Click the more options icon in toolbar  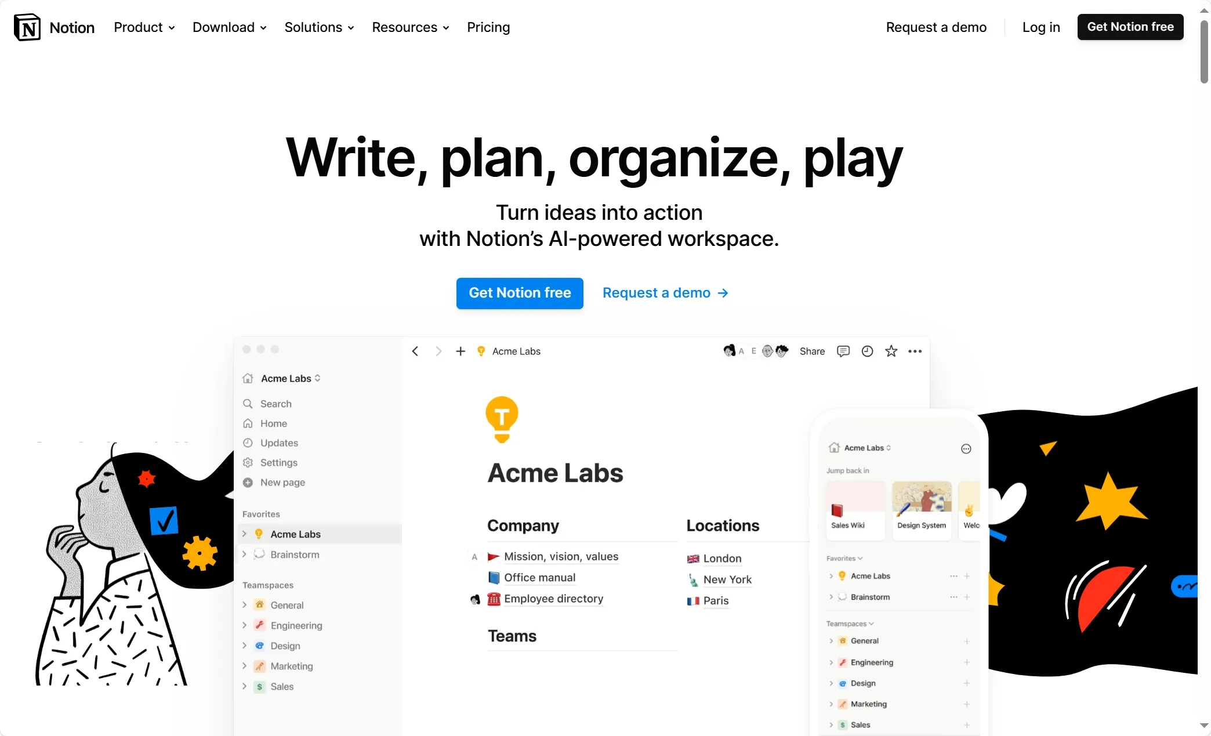coord(915,351)
